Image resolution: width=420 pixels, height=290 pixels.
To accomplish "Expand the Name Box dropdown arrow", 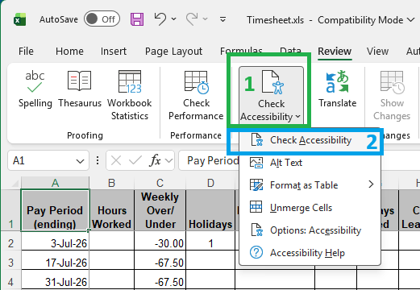I will (x=80, y=161).
